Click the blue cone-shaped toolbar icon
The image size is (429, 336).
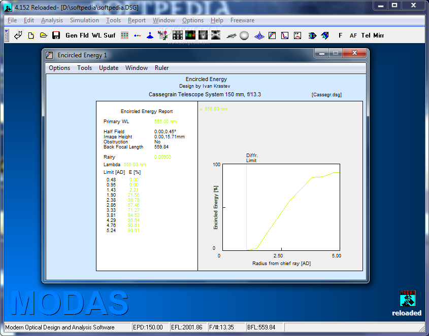coord(150,35)
